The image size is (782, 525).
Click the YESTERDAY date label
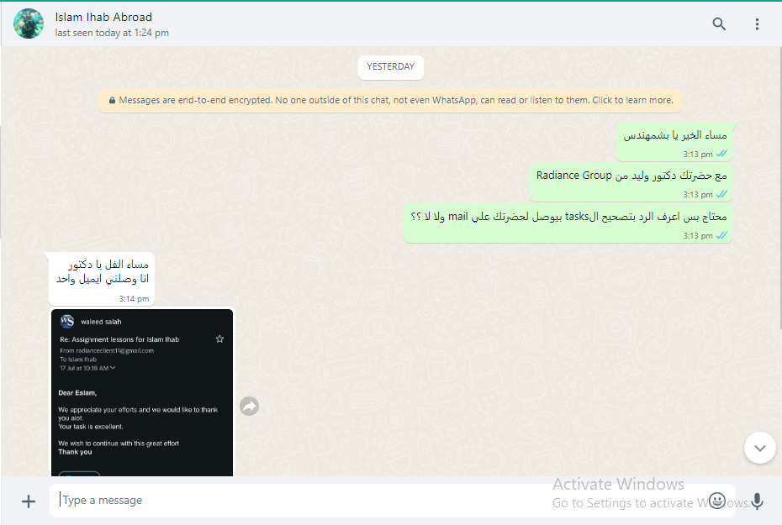[390, 66]
